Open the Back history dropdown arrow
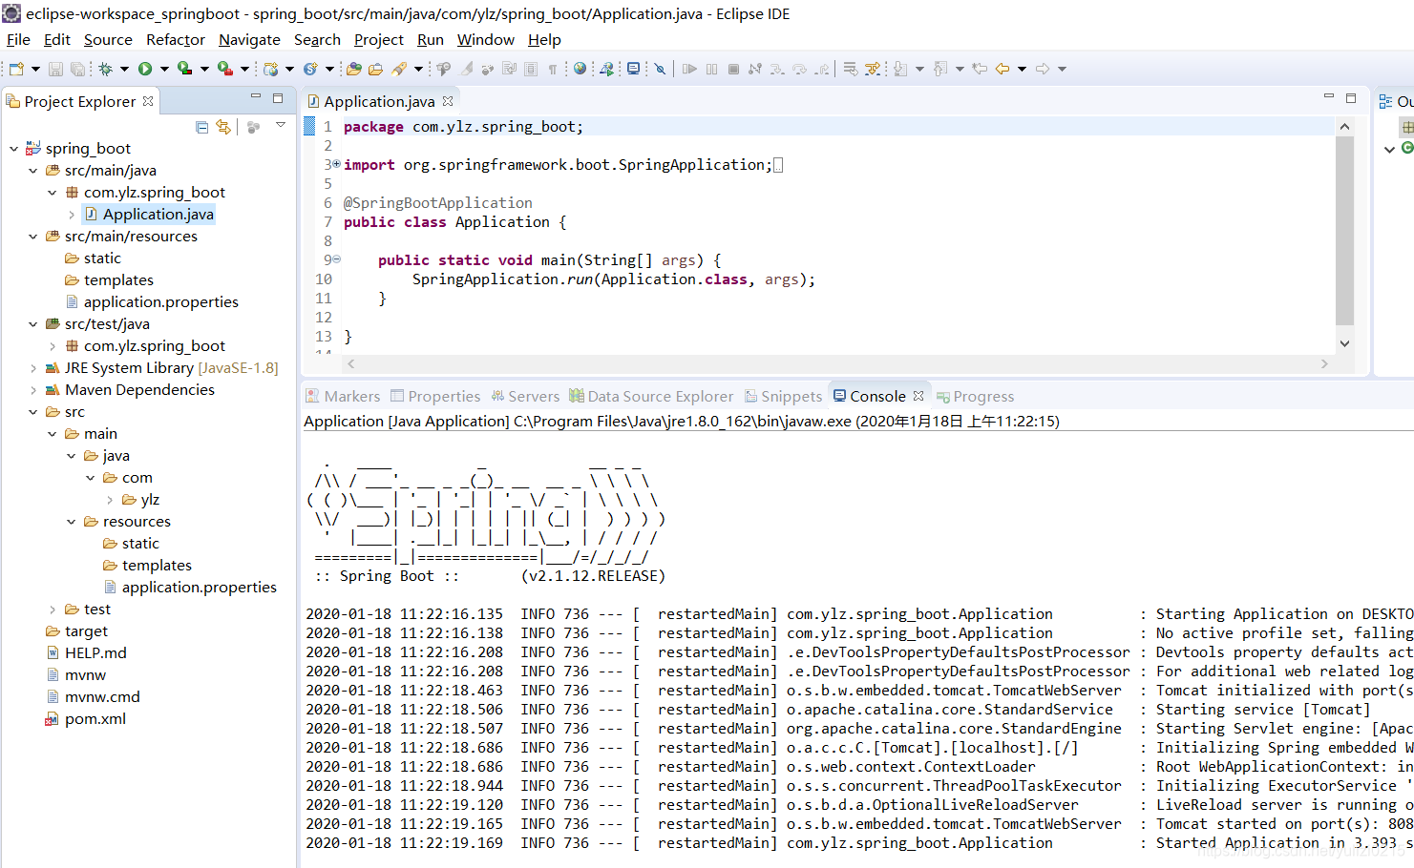The height and width of the screenshot is (868, 1414). click(x=1022, y=69)
